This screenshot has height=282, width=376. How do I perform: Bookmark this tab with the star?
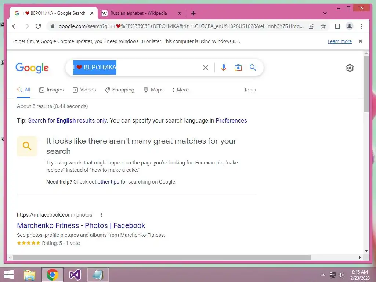point(323,26)
